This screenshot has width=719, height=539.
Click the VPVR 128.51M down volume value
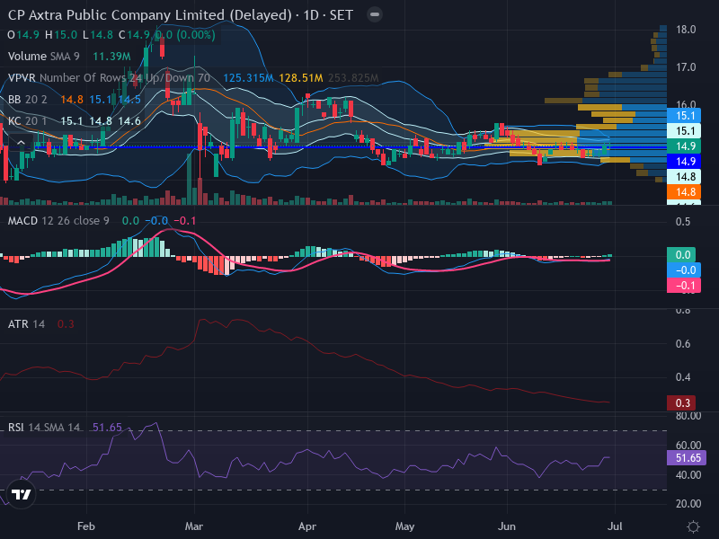tap(301, 78)
